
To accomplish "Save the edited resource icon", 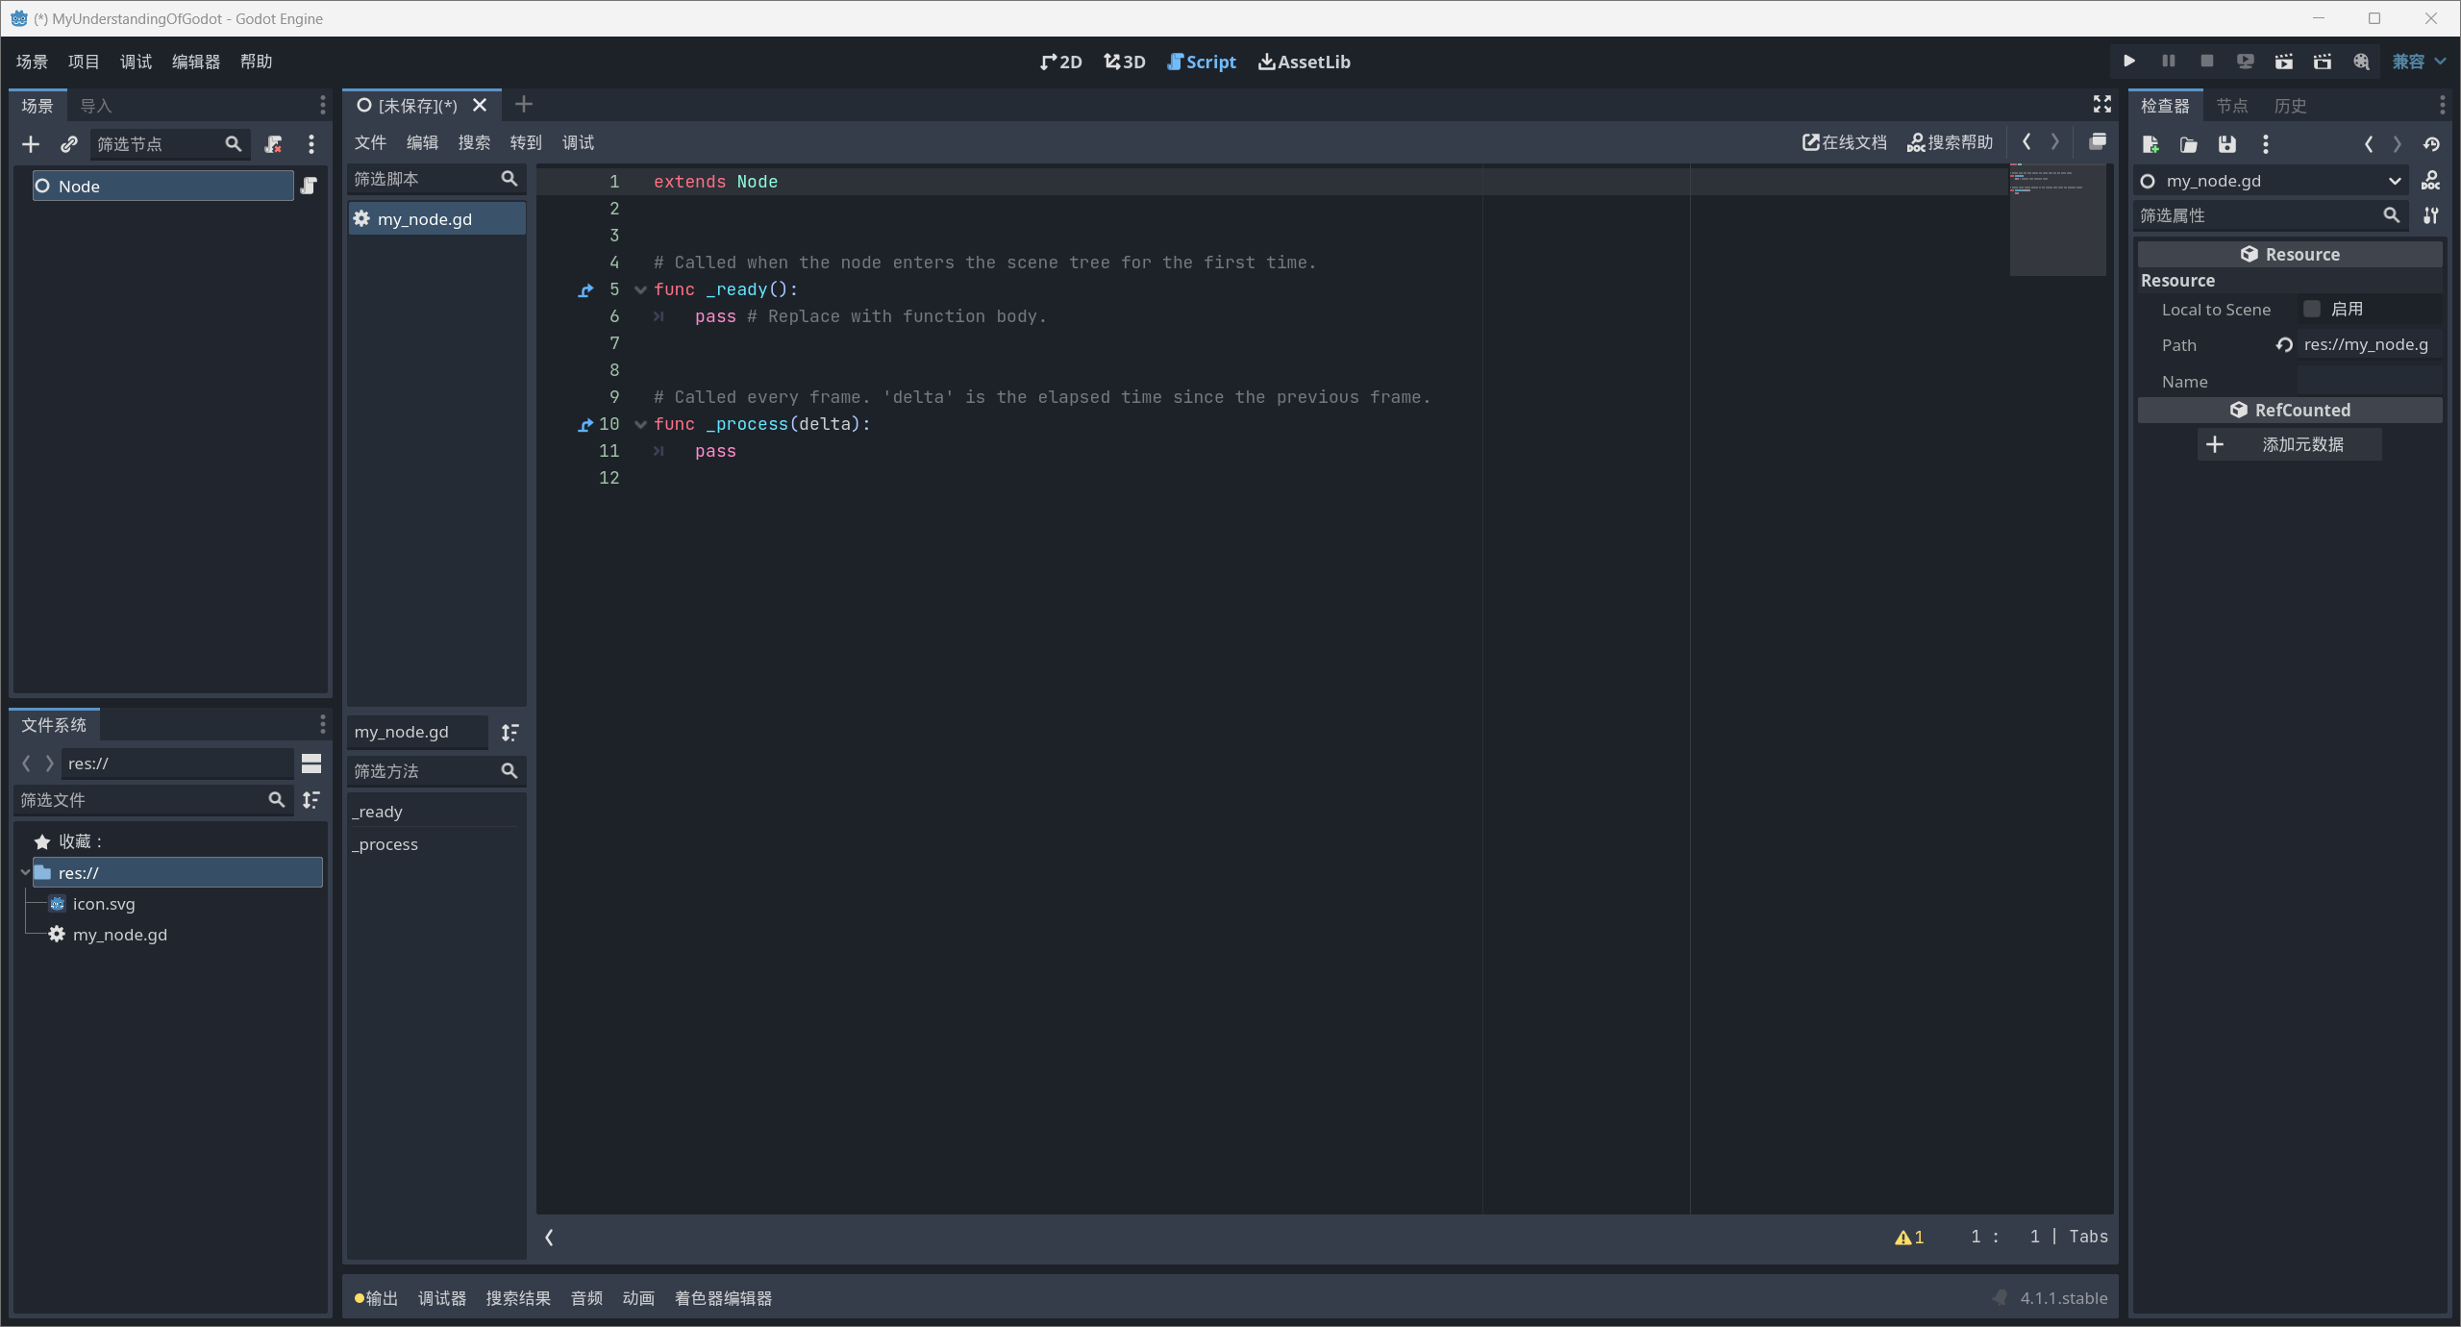I will 2227,144.
